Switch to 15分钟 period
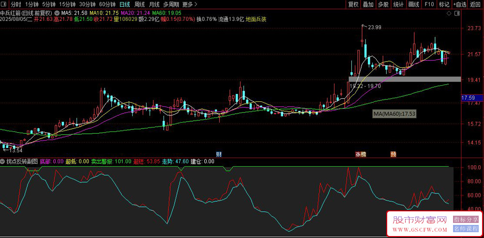The width and height of the screenshot is (484, 238). [x=67, y=4]
